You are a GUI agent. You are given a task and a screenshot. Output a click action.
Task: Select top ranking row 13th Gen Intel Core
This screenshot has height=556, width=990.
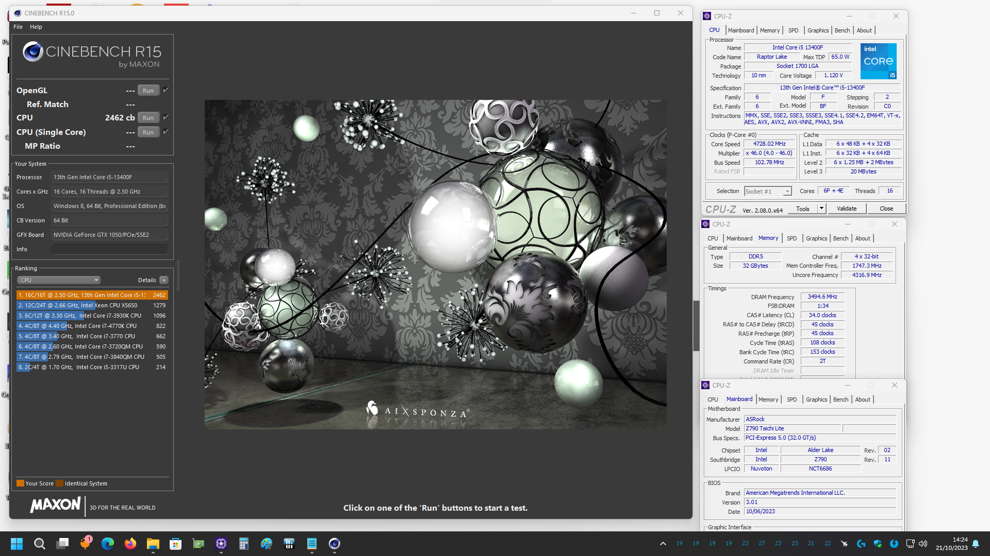tap(92, 295)
